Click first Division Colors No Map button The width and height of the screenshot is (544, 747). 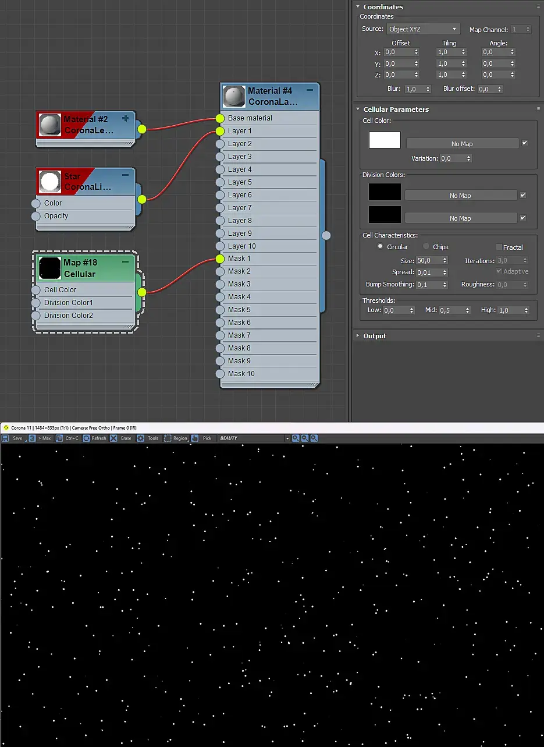pyautogui.click(x=460, y=196)
